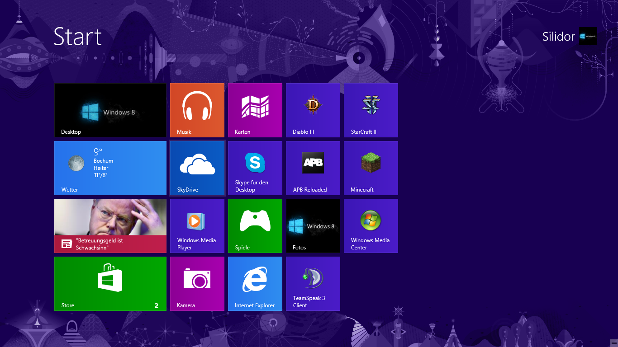Open the APB Reloaded tile
The image size is (618, 347).
[313, 168]
